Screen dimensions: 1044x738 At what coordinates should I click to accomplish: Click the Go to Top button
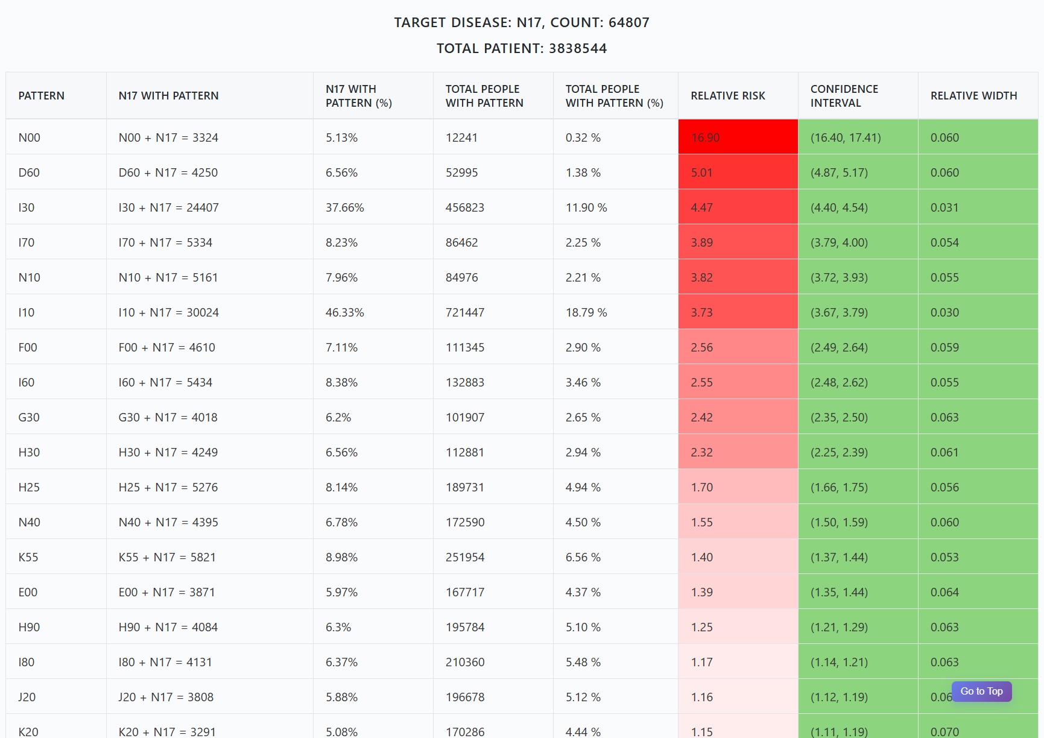(x=981, y=692)
